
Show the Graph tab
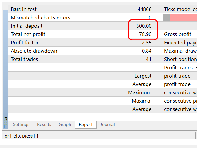(x=65, y=125)
